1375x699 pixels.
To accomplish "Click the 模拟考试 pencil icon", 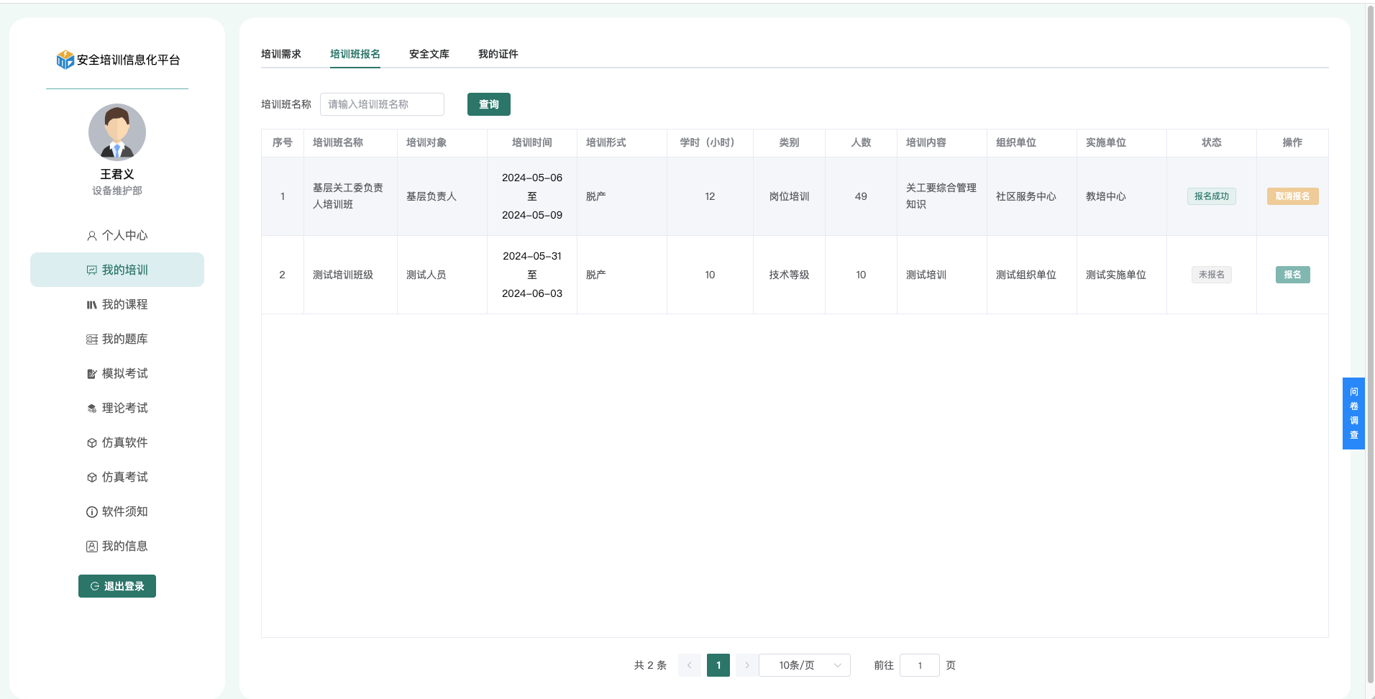I will point(92,374).
